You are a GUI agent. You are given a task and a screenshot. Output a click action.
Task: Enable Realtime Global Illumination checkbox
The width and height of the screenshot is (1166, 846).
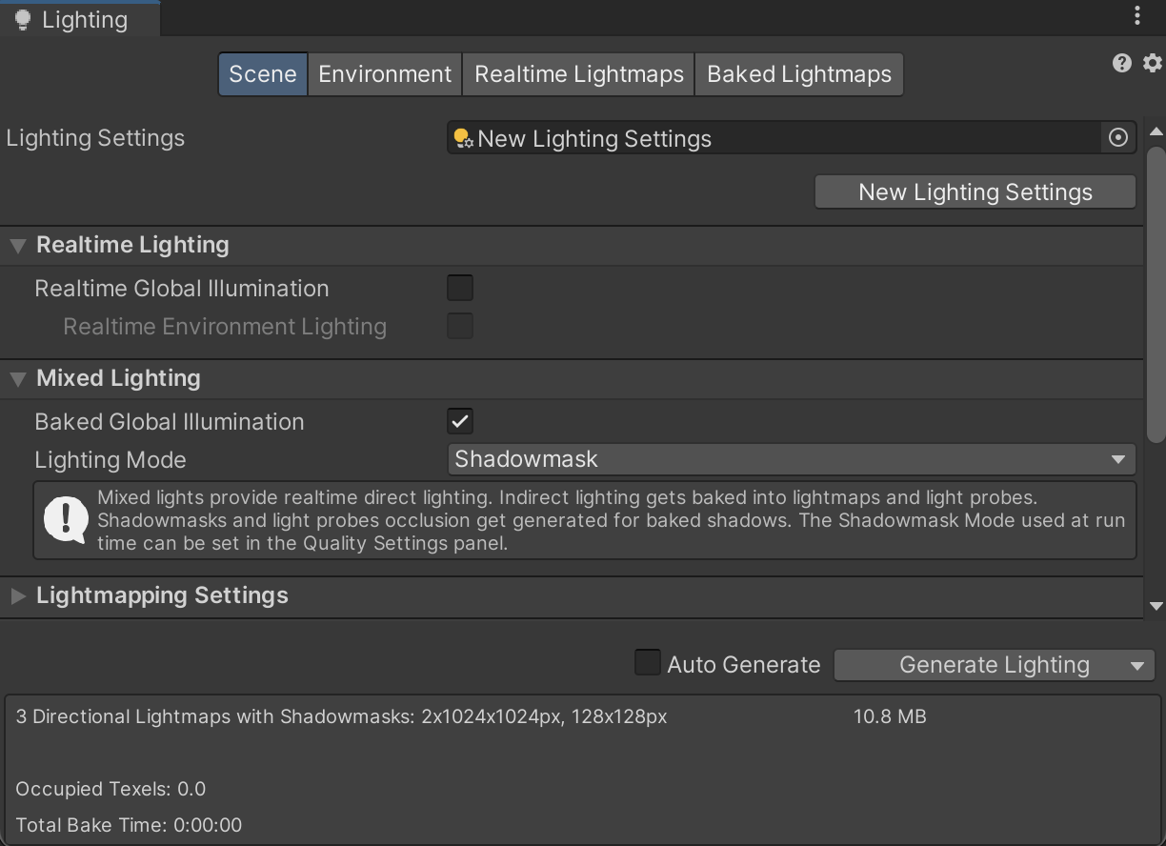[x=460, y=288]
